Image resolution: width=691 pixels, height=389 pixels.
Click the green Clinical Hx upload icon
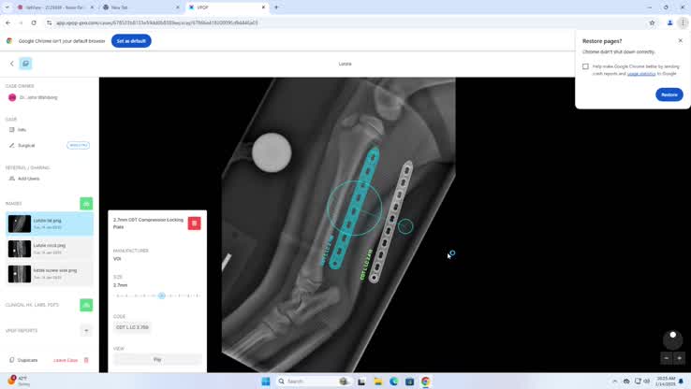pyautogui.click(x=86, y=305)
